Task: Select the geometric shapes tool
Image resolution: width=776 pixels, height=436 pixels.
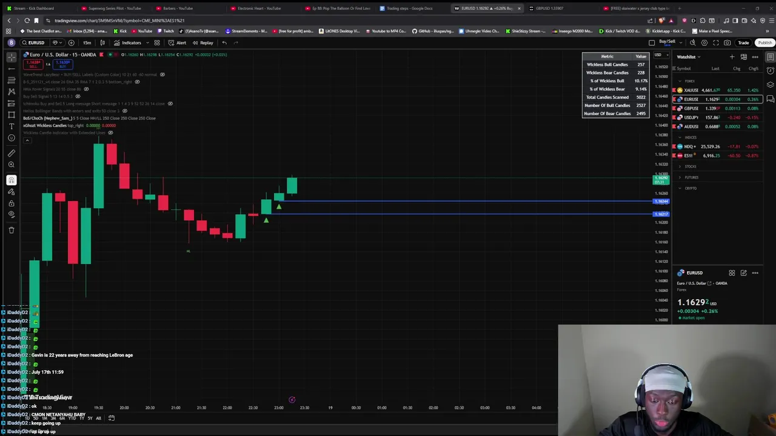Action: coord(11,114)
